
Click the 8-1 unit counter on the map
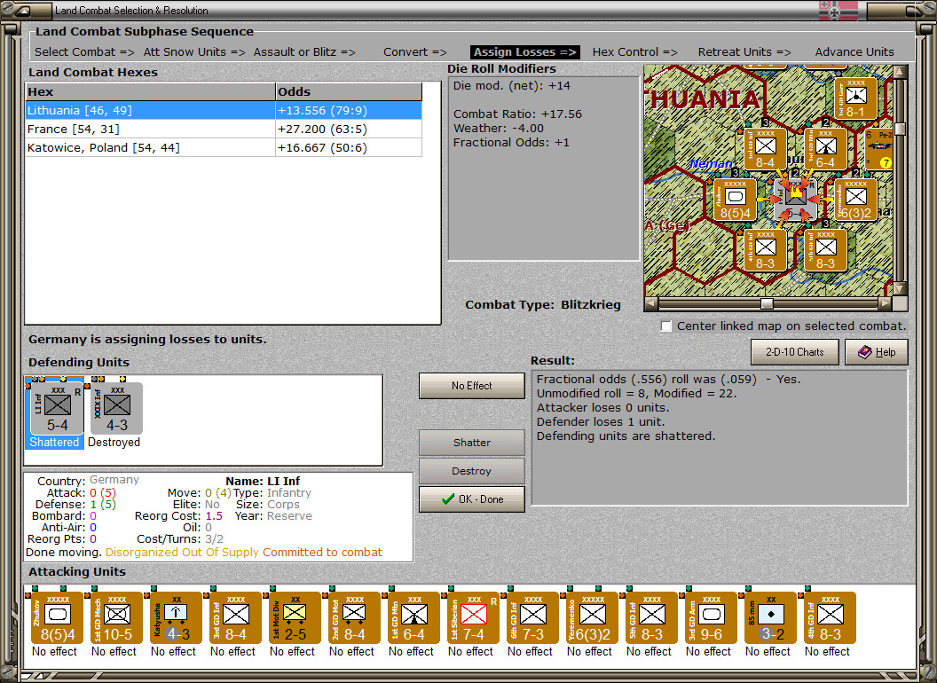coord(855,98)
